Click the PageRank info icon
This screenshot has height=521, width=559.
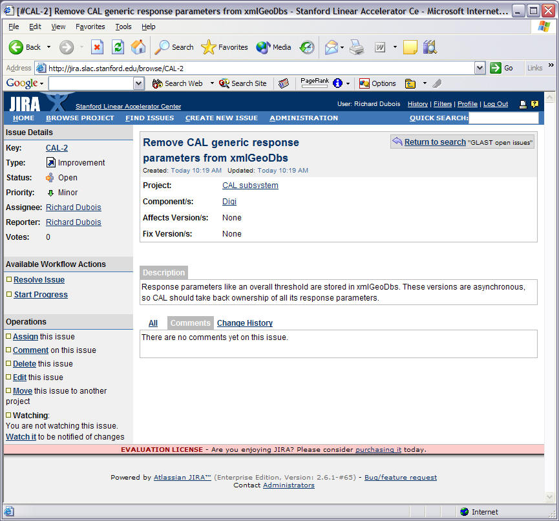pos(337,83)
